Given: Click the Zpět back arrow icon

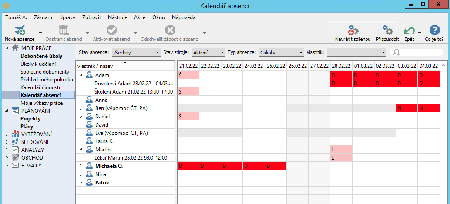Looking at the screenshot, I should [409, 30].
